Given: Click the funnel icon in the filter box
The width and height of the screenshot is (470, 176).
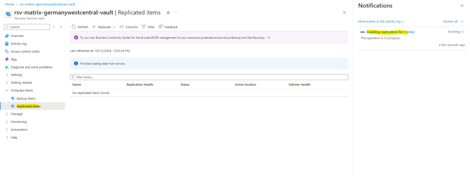Looking at the screenshot, I should point(73,77).
